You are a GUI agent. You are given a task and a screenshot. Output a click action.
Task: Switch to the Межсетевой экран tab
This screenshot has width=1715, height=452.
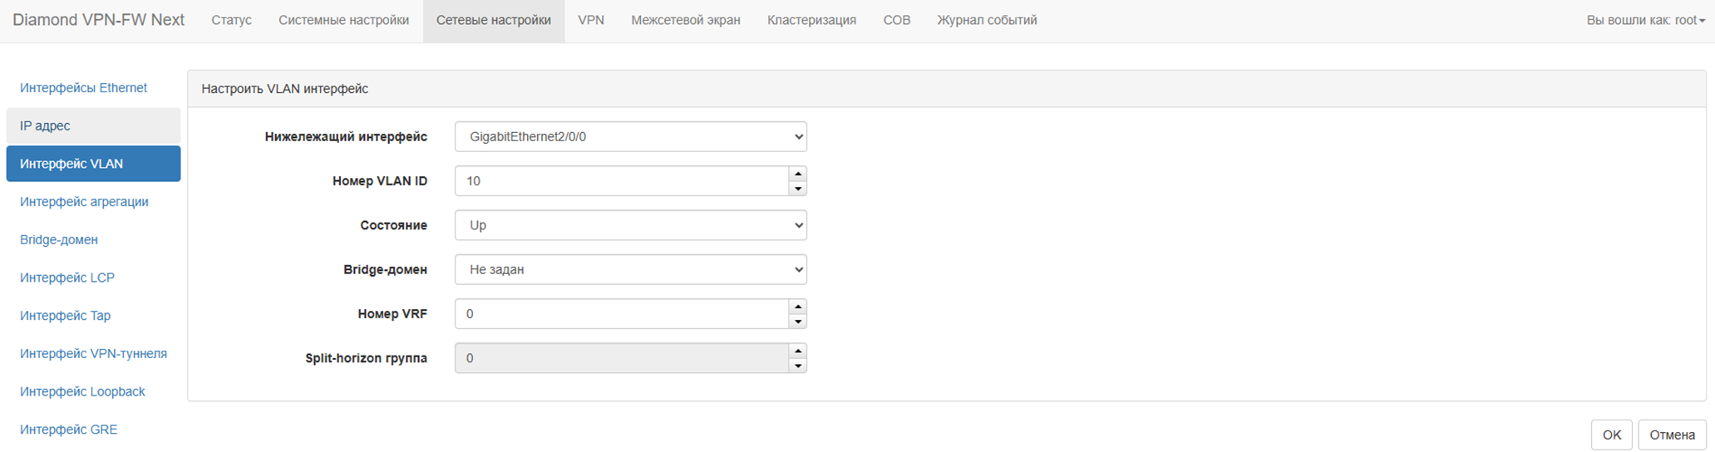pyautogui.click(x=686, y=20)
